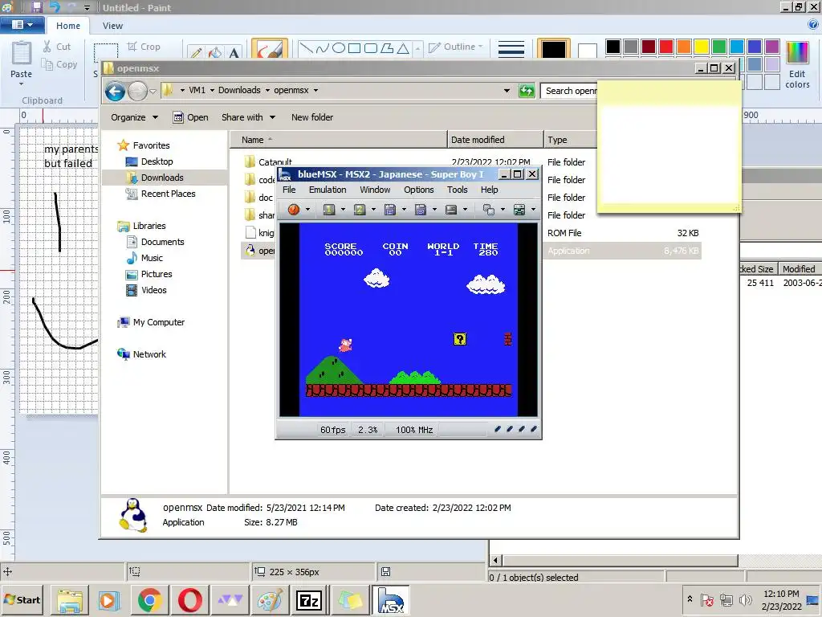Open the cassette icon dropdown arrow
This screenshot has height=617, width=822.
point(465,210)
